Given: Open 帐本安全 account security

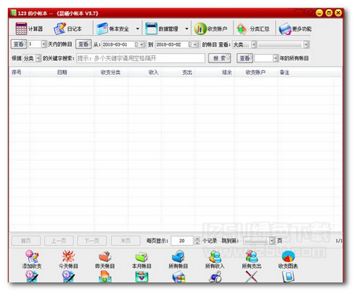Looking at the screenshot, I should (x=112, y=29).
